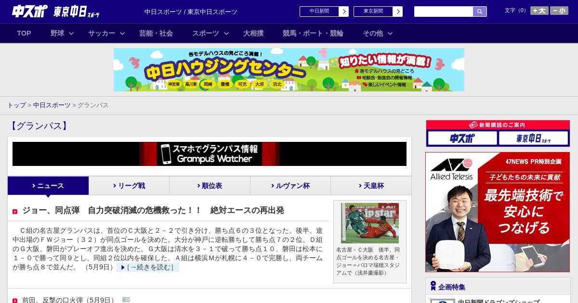Click red bullet icon beside 前田 headline
Image resolution: width=578 pixels, height=303 pixels.
[15, 301]
